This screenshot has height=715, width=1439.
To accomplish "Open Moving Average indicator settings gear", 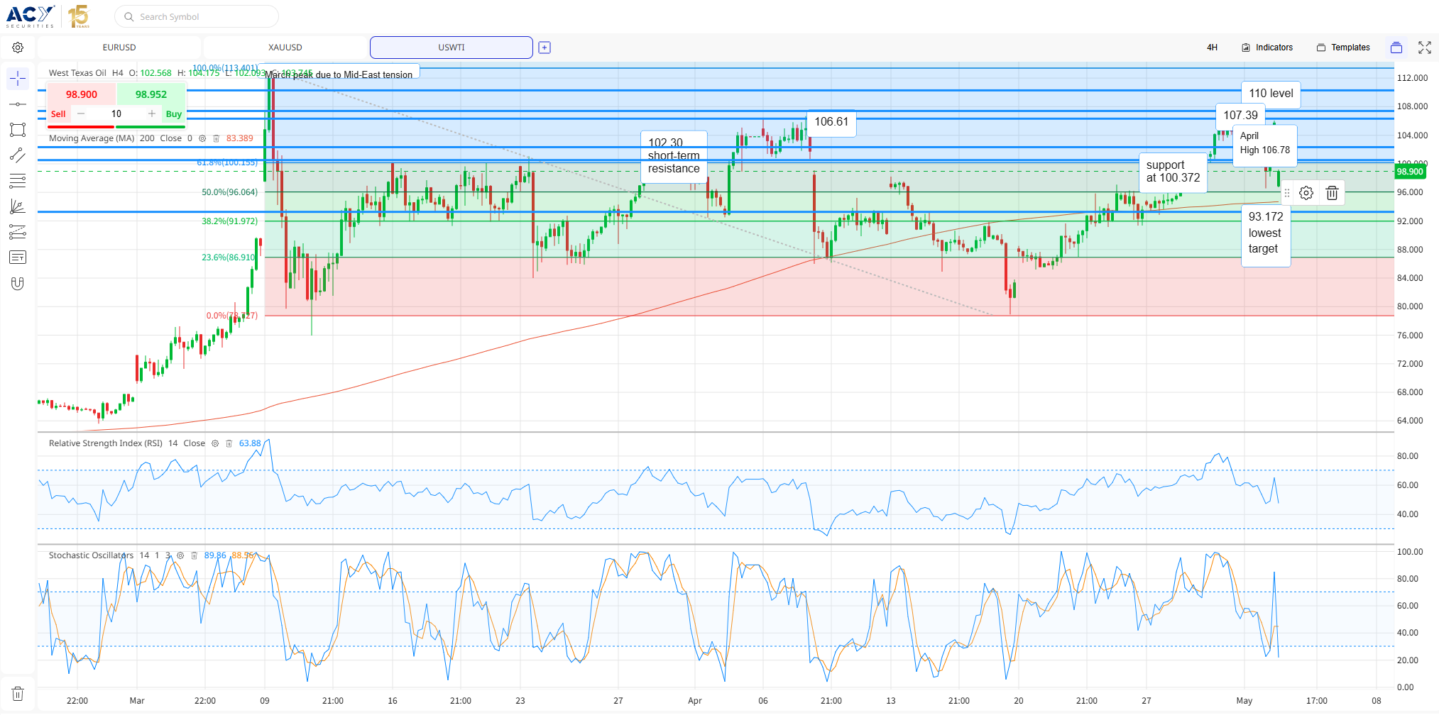I will coord(202,138).
